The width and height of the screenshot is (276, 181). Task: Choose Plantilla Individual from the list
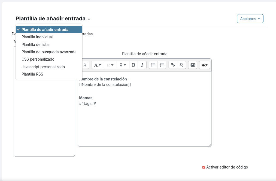click(x=49, y=37)
